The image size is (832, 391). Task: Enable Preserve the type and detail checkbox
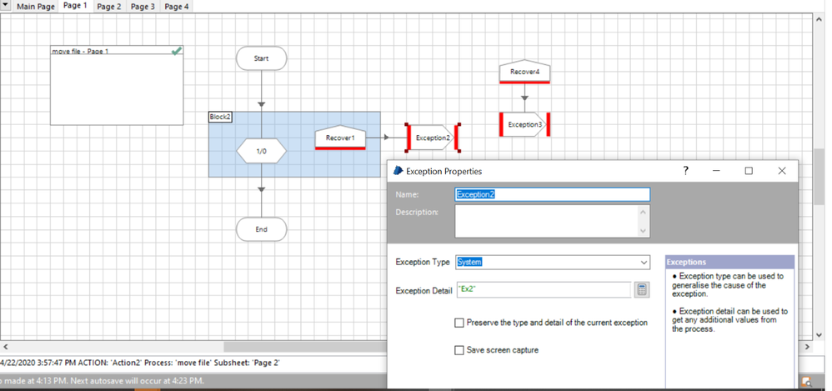pos(459,323)
